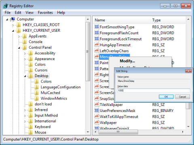Click the AppEvents folder icon
Image resolution: width=194 pixels, height=145 pixels.
[x=24, y=36]
